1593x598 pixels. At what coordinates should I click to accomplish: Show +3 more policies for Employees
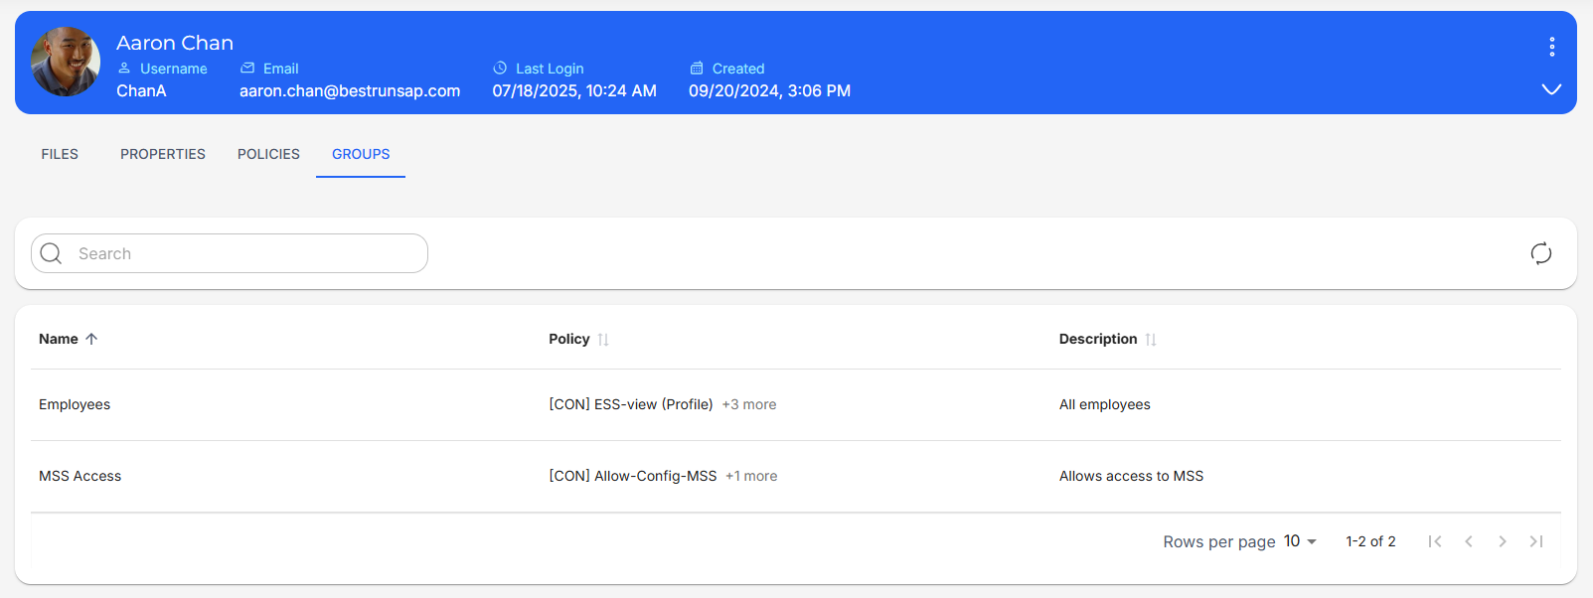coord(749,404)
